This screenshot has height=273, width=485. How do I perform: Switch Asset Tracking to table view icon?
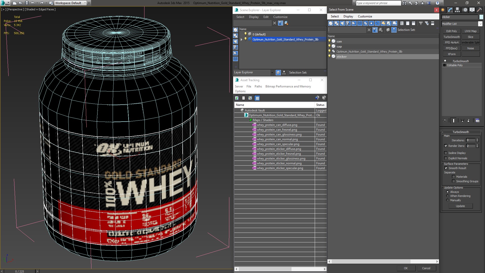pos(257,98)
